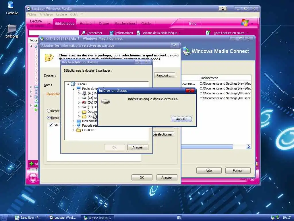Image resolution: width=294 pixels, height=221 pixels.
Task: Click the scroll right arrow of the folder list
Action: click(x=249, y=146)
